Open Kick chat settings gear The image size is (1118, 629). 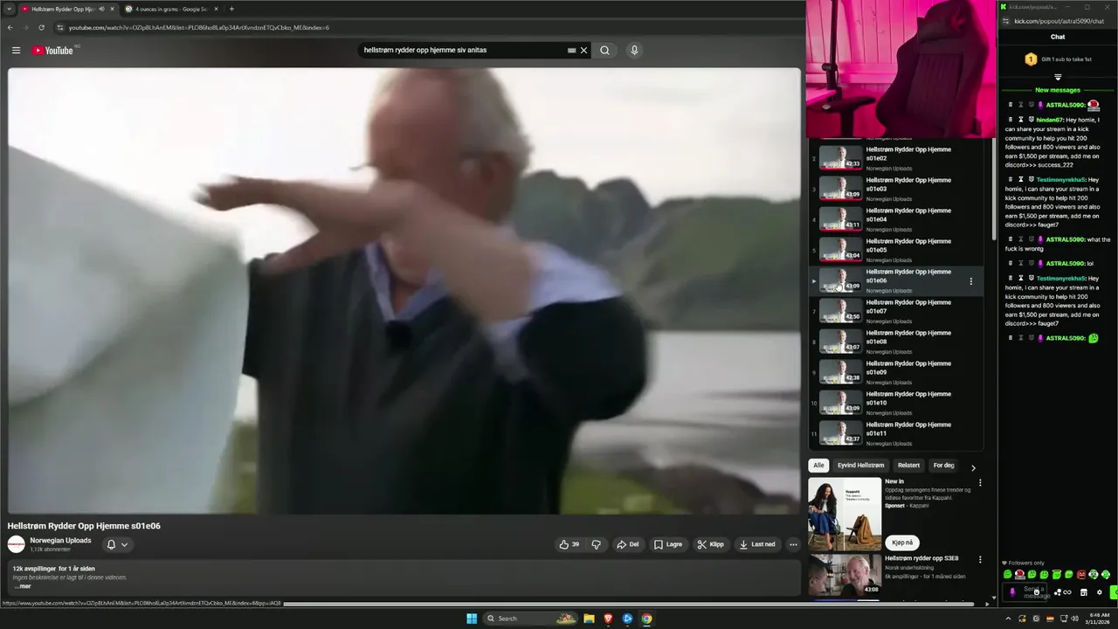click(1100, 592)
